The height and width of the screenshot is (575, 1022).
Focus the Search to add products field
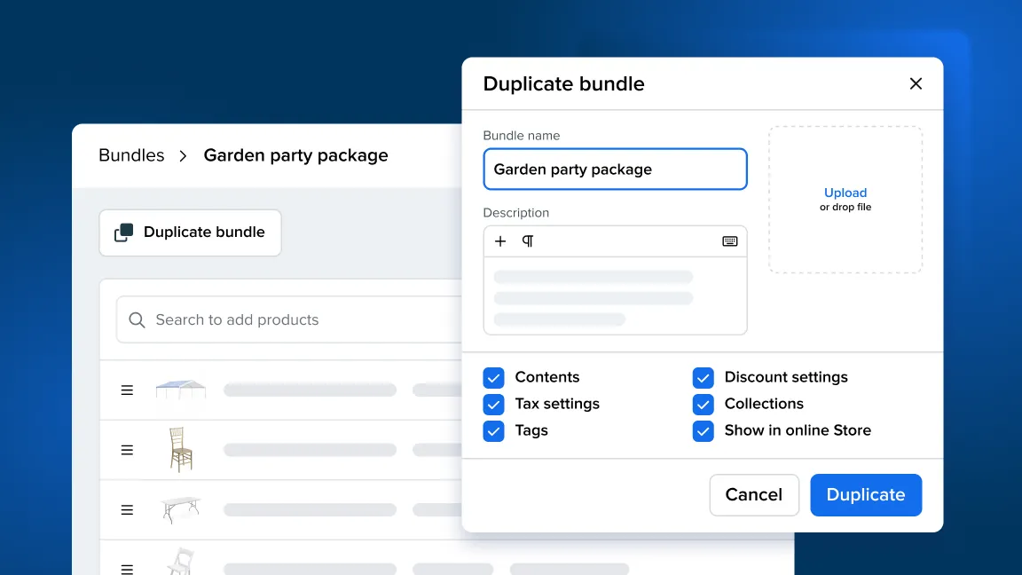[290, 319]
